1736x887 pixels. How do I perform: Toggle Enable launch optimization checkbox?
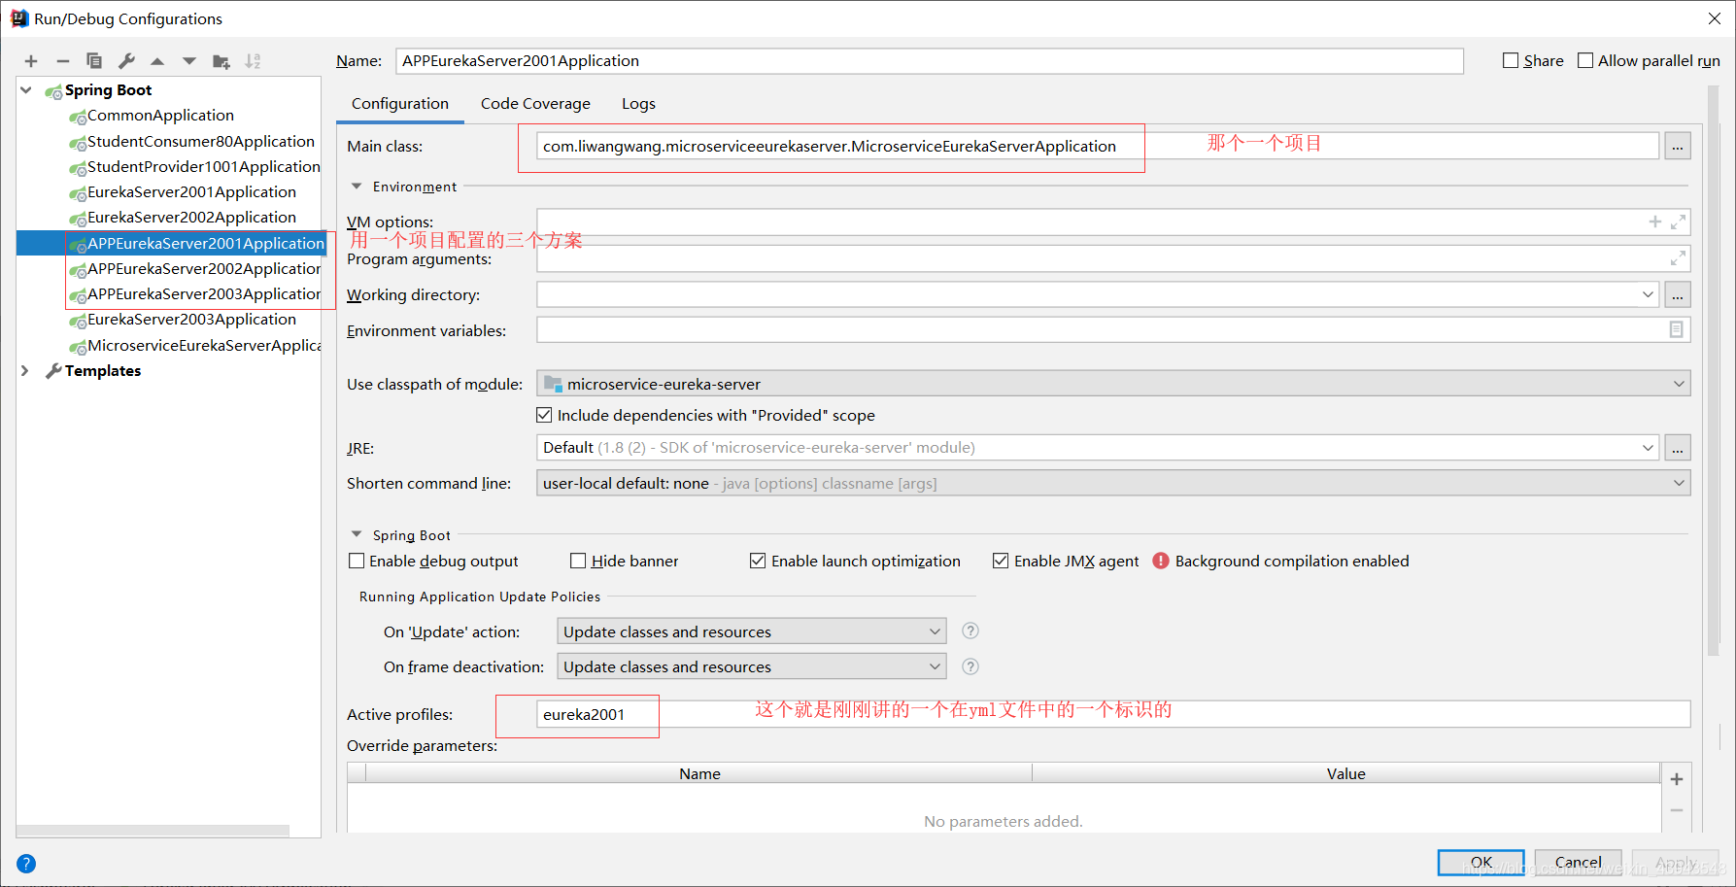pos(758,561)
